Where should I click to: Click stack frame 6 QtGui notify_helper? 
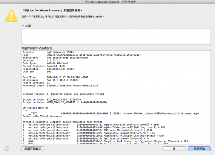click(105, 141)
